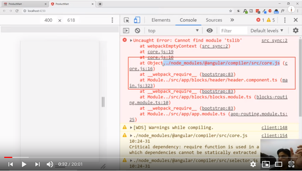Show more DevTools tabs chevron

(232, 20)
